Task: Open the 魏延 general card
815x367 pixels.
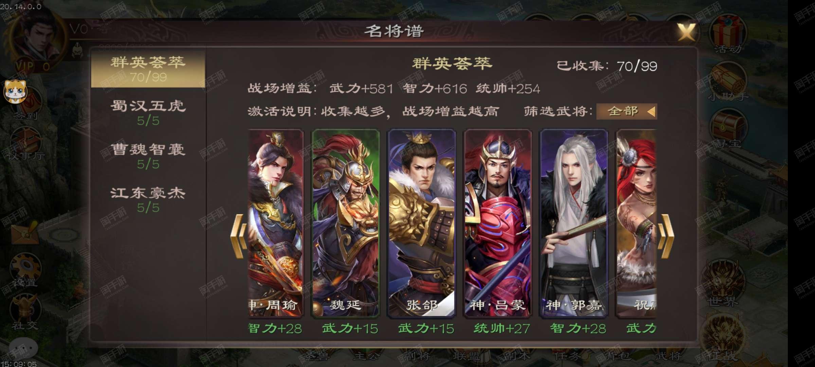Action: 346,223
